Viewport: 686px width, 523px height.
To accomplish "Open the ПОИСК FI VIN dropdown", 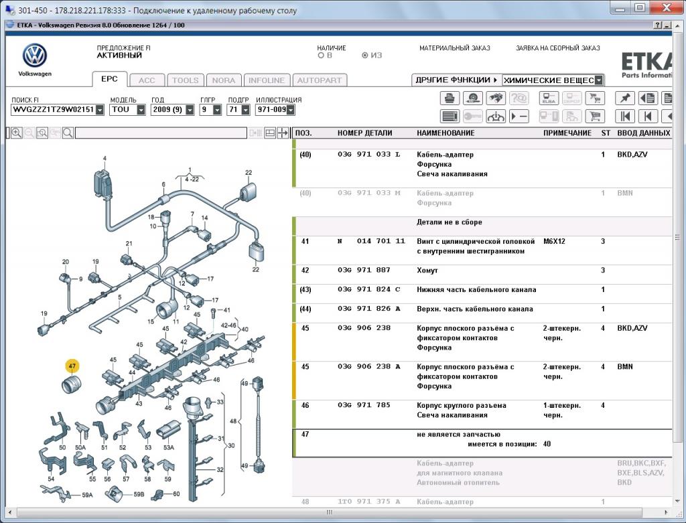I will pos(100,110).
